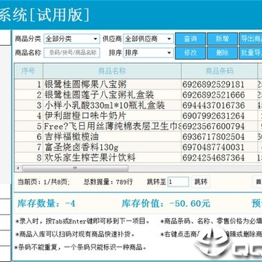Click the 跳转至 page number input
Image resolution: width=262 pixels, height=262 pixels.
click(178, 182)
